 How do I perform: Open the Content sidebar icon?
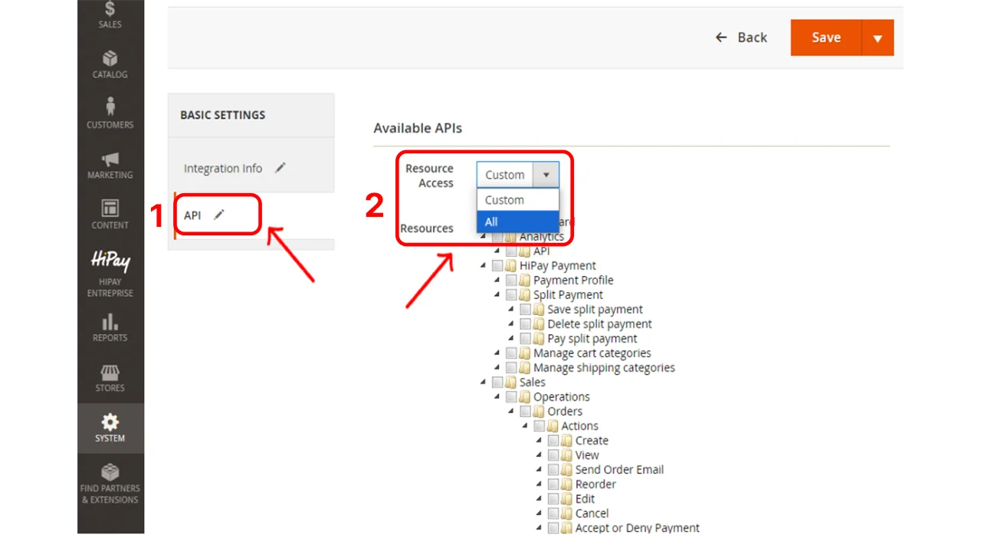110,214
